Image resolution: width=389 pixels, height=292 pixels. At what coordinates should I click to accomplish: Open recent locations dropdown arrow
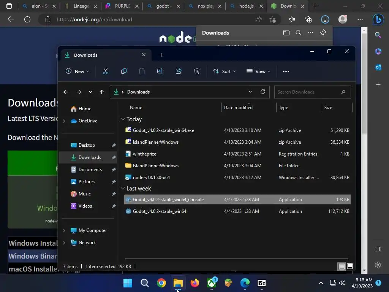pyautogui.click(x=90, y=92)
